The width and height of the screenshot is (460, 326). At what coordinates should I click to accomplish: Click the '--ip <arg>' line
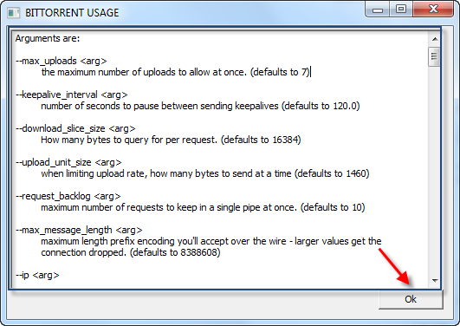(x=37, y=275)
